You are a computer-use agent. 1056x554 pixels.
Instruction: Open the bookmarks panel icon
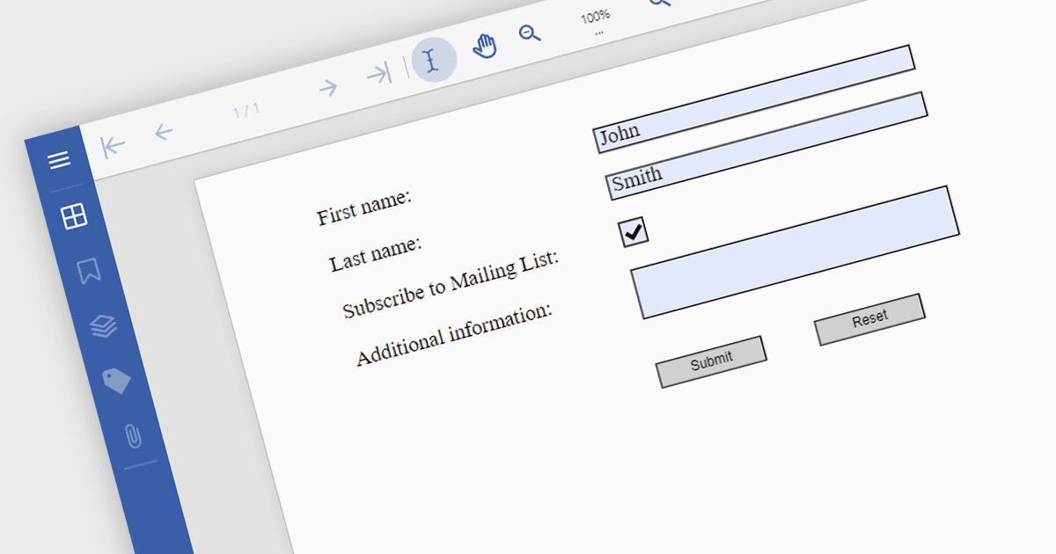(x=88, y=271)
